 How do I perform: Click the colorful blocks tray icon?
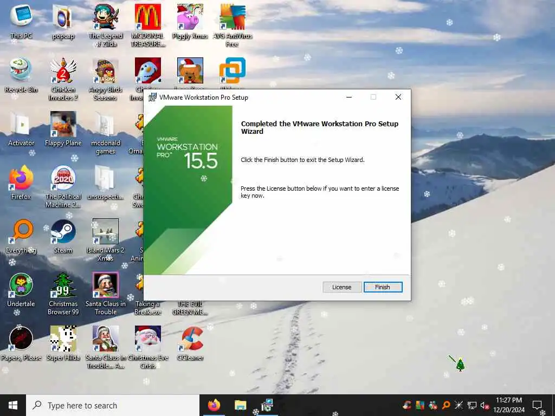pos(420,405)
